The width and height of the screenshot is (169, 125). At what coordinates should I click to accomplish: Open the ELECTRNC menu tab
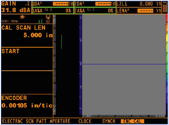tap(13, 121)
